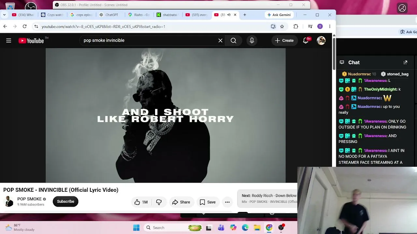417x234 pixels.
Task: Switch to Chrome in the taskbar
Action: coord(269,228)
